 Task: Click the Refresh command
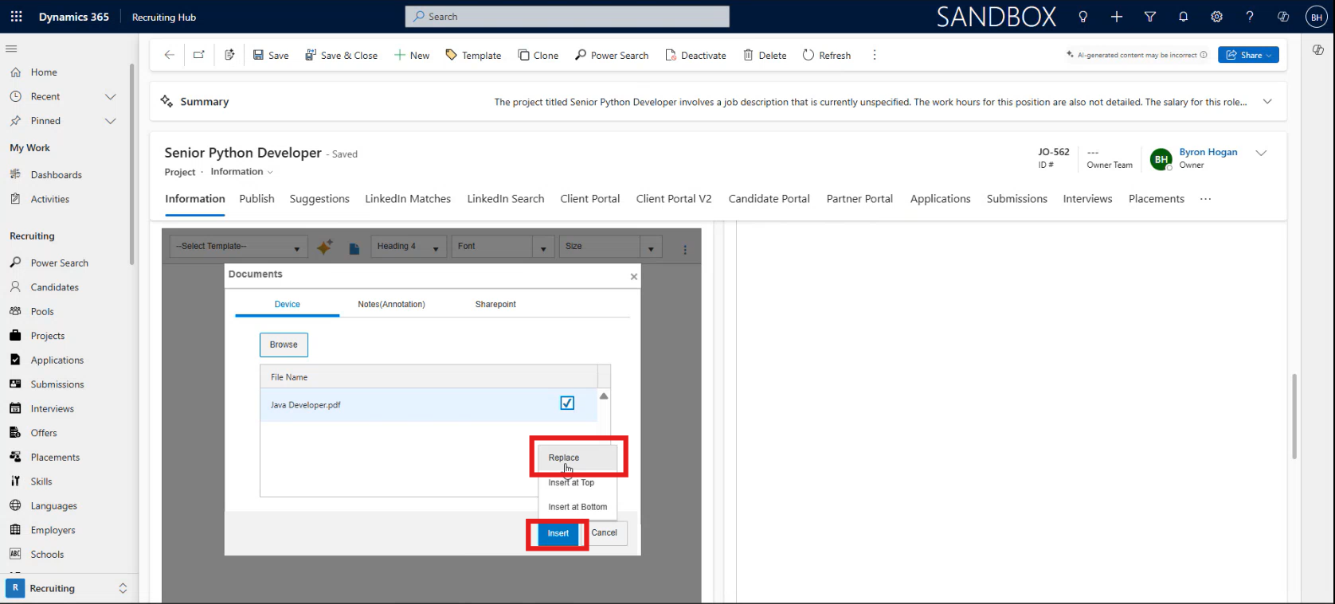[827, 55]
